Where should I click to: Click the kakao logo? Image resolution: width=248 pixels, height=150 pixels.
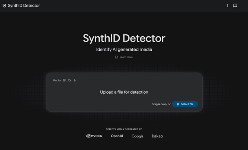click(x=157, y=136)
